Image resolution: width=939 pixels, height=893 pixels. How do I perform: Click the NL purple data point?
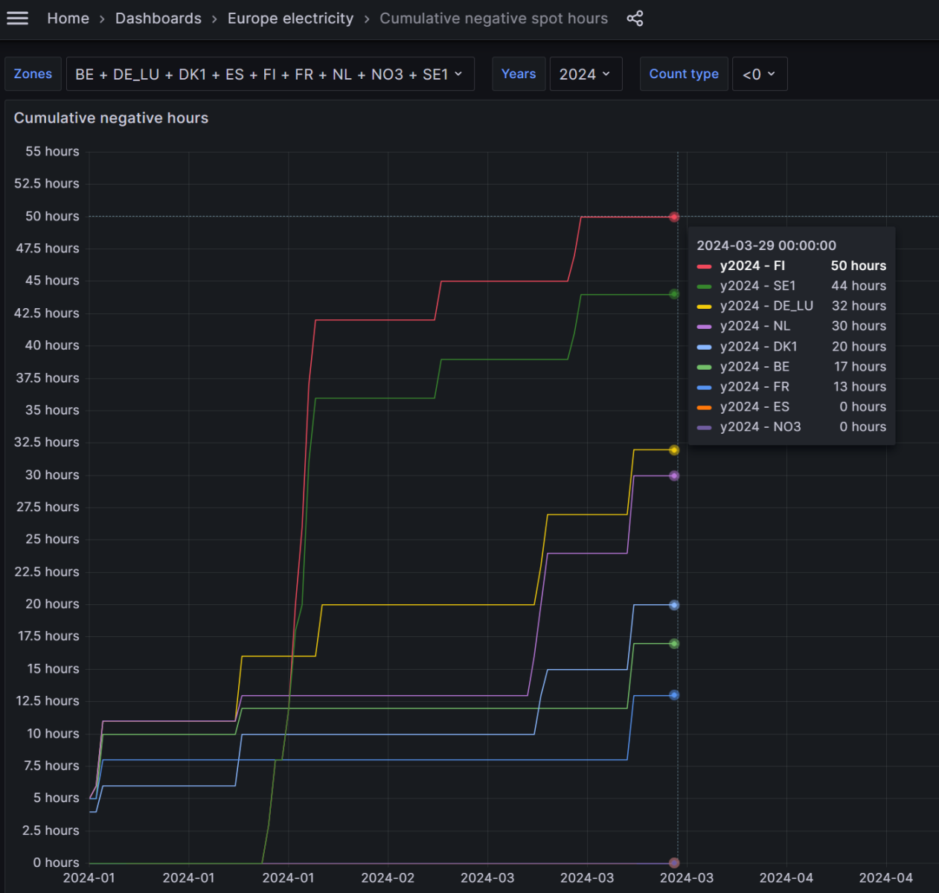(674, 476)
